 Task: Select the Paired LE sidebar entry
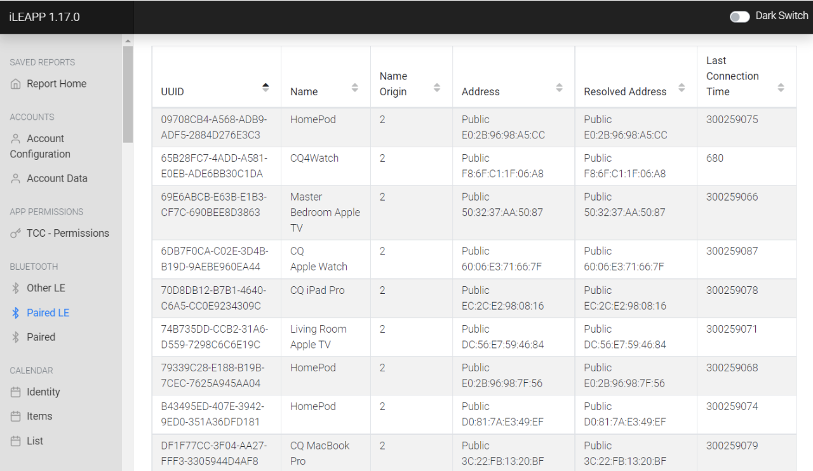pos(48,312)
